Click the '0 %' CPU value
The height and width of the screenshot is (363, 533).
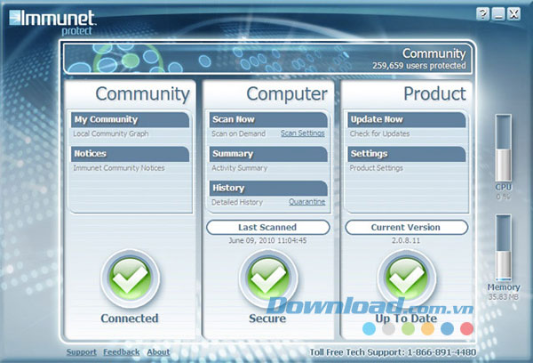503,197
